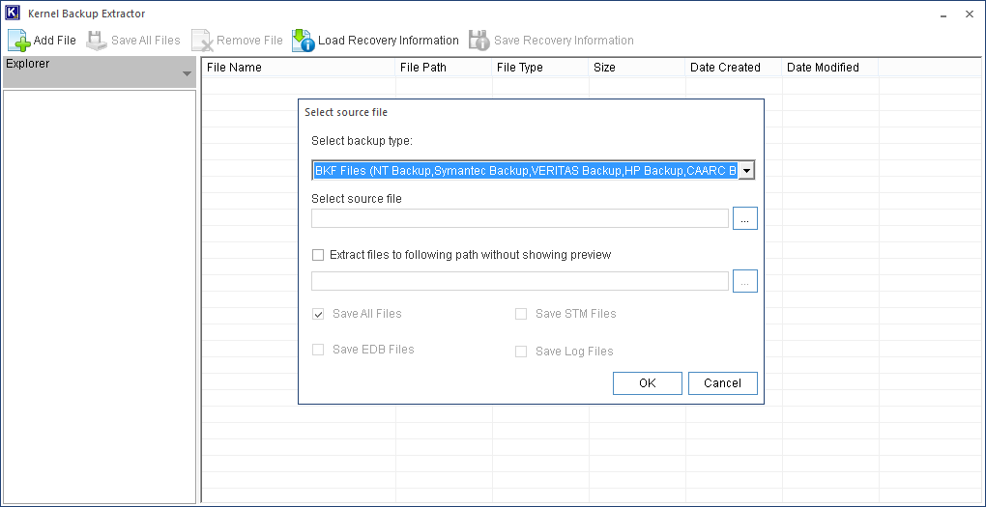
Task: Sort by File Type column header
Action: click(x=540, y=68)
